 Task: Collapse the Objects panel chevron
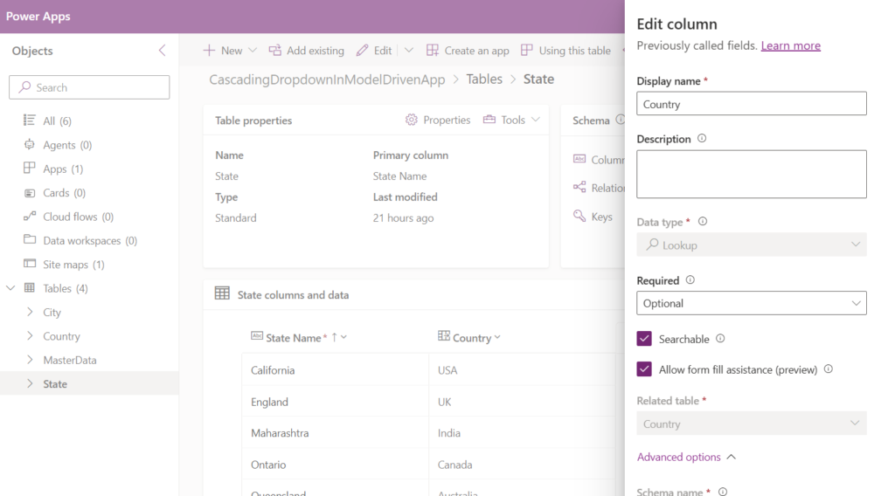tap(162, 51)
